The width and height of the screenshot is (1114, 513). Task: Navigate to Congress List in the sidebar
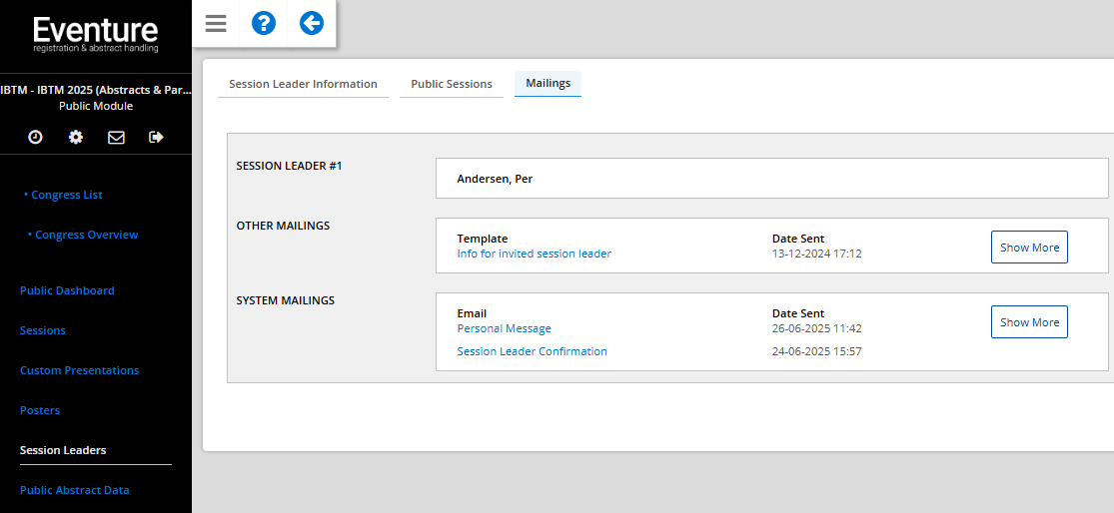pos(67,195)
